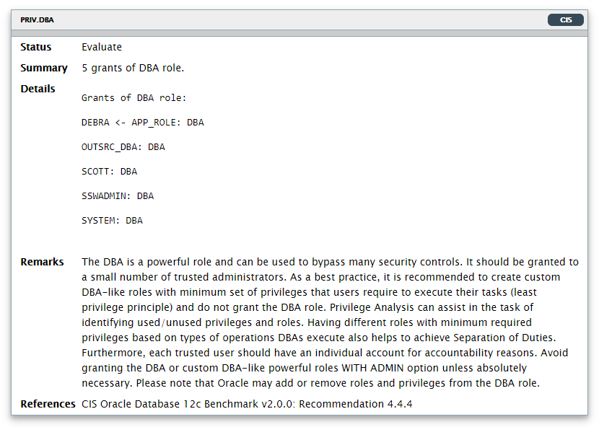Click the Evaluate status value
Screen dimensions: 599x427
(102, 47)
